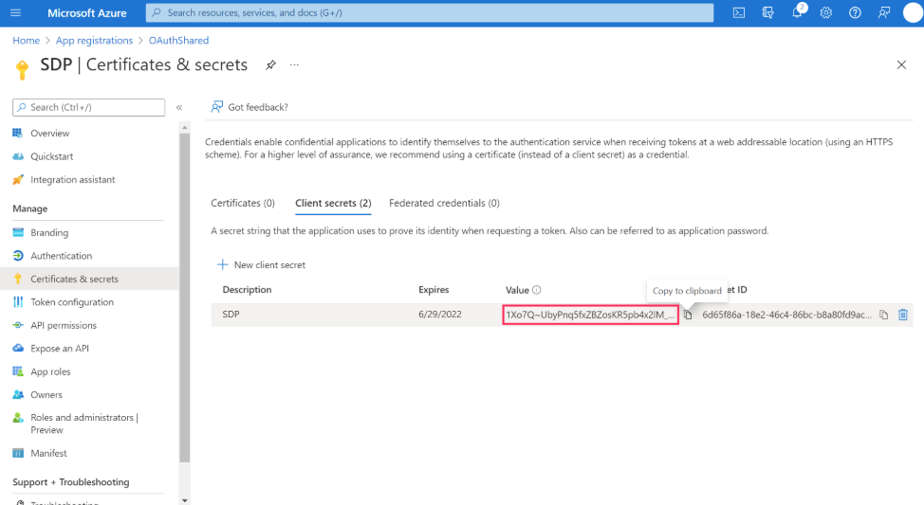Image resolution: width=924 pixels, height=505 pixels.
Task: Open the ellipsis more options menu
Action: [294, 64]
